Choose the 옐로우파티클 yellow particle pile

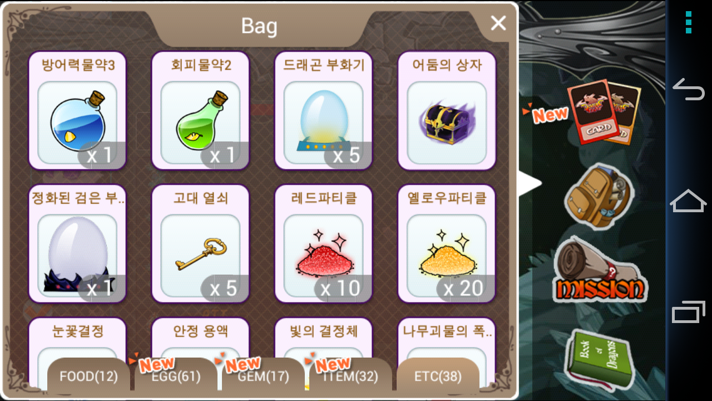coord(447,244)
